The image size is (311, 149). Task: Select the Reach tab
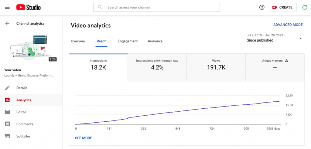[x=101, y=41]
